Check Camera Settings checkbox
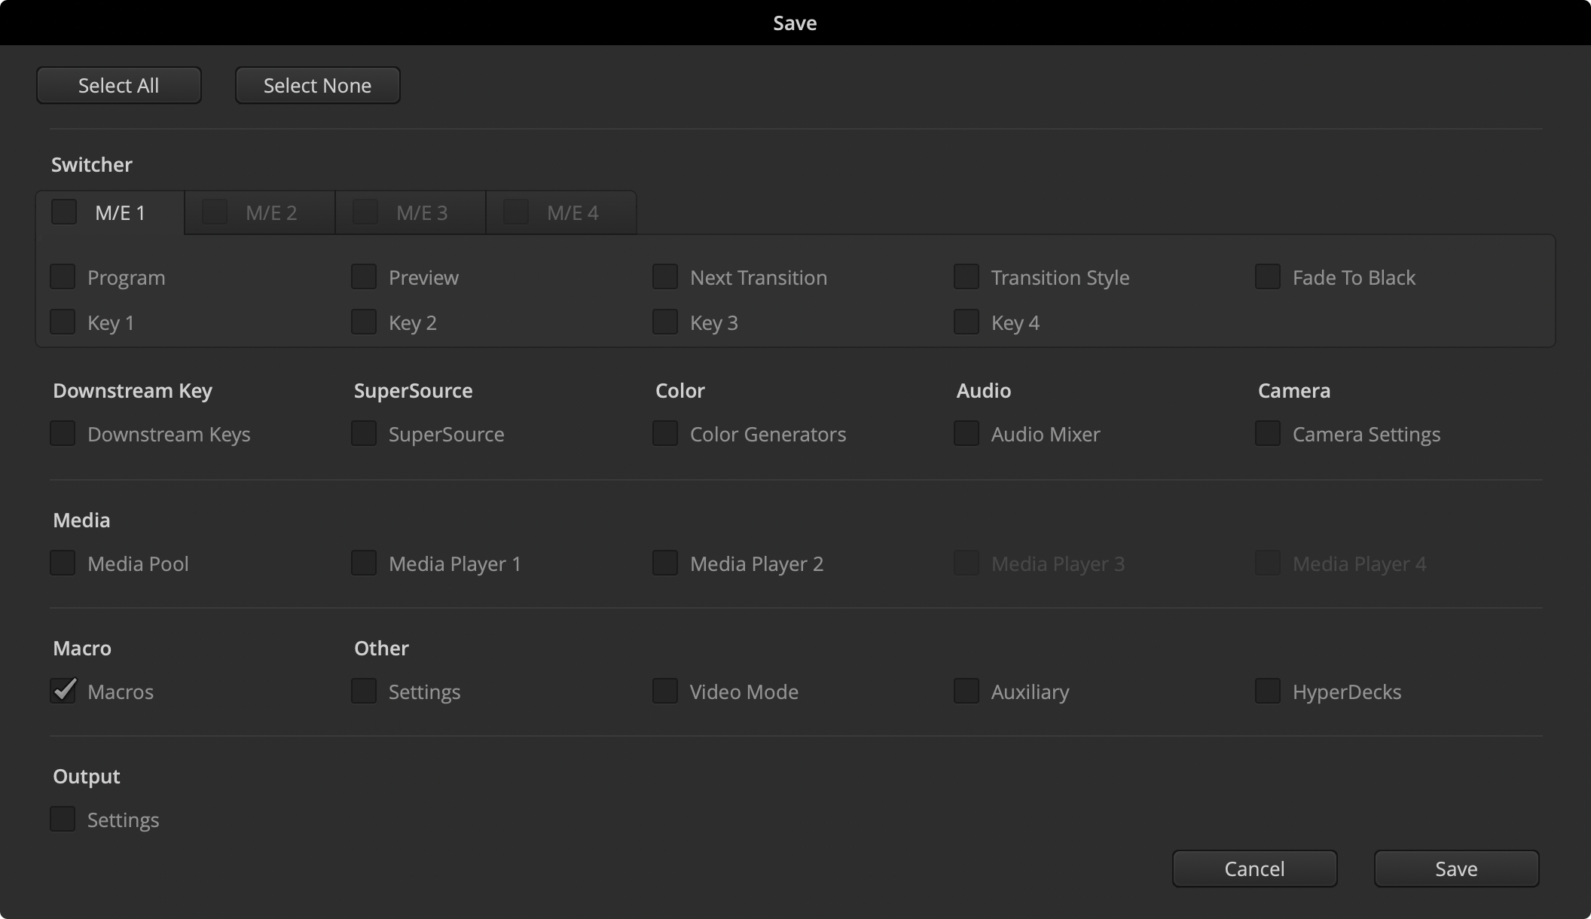The width and height of the screenshot is (1591, 919). 1269,434
